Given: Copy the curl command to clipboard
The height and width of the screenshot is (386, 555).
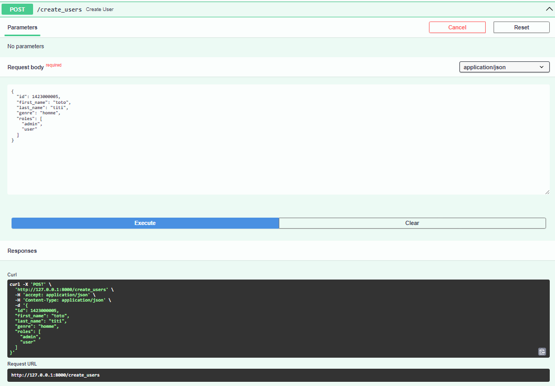Looking at the screenshot, I should (542, 351).
